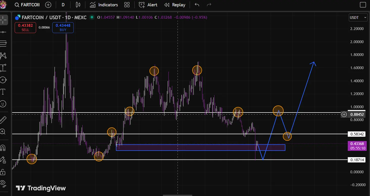This screenshot has width=370, height=196.
Task: Open the candlestick chart type menu
Action: pyautogui.click(x=78, y=5)
